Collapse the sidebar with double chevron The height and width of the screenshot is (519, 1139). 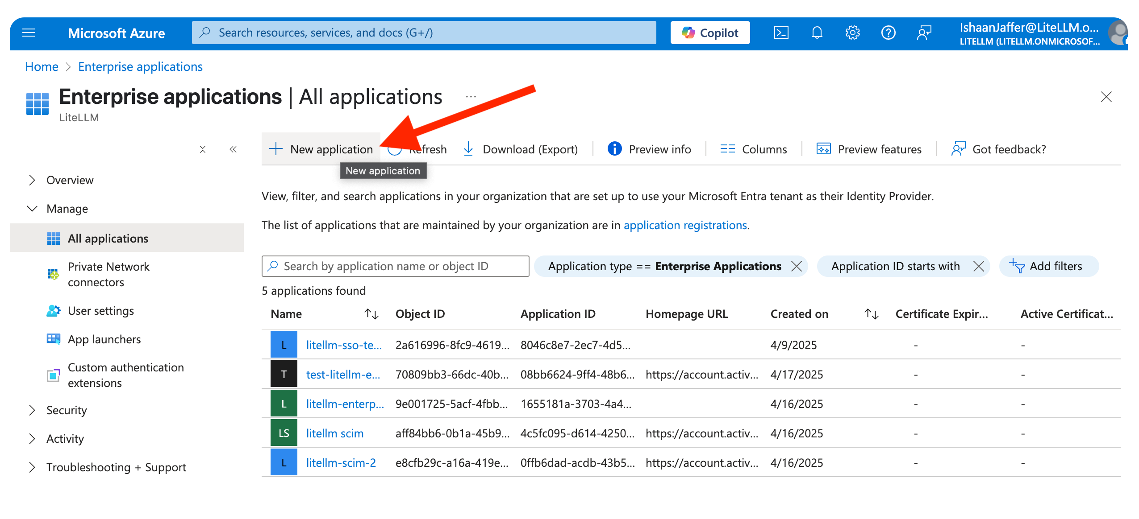(233, 149)
